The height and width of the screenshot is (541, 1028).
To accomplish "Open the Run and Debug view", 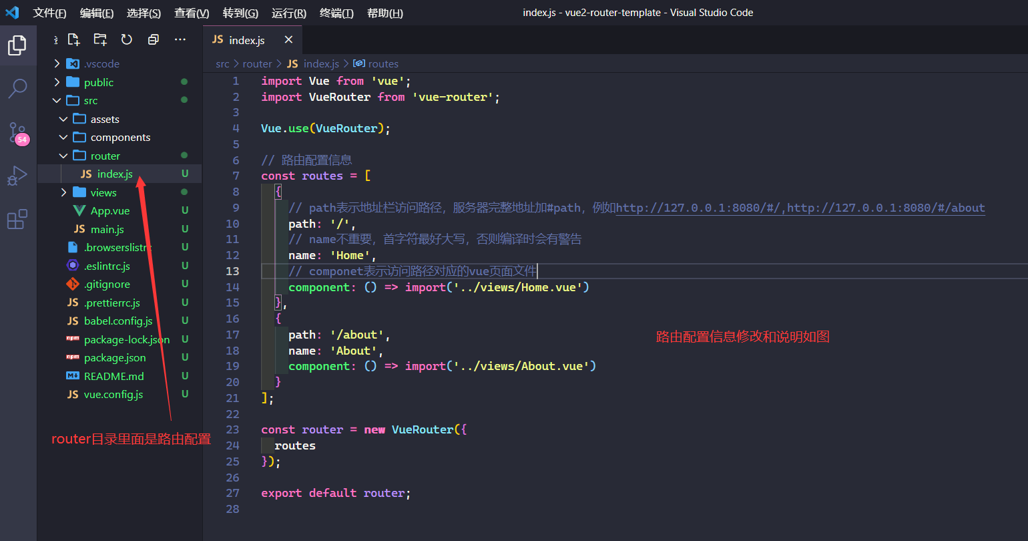I will coord(17,176).
